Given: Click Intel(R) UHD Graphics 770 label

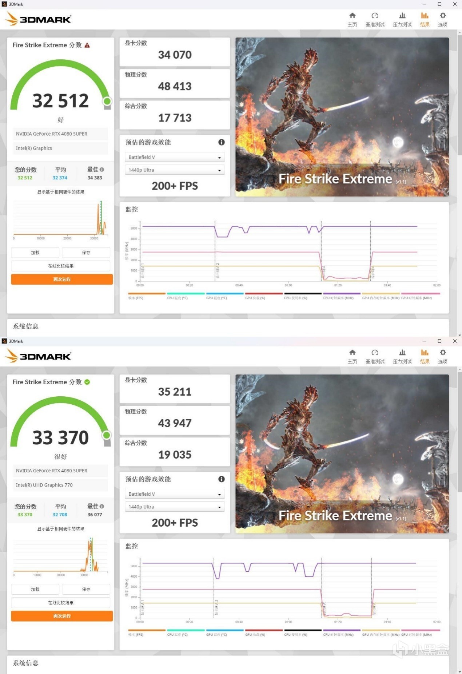Looking at the screenshot, I should point(44,485).
